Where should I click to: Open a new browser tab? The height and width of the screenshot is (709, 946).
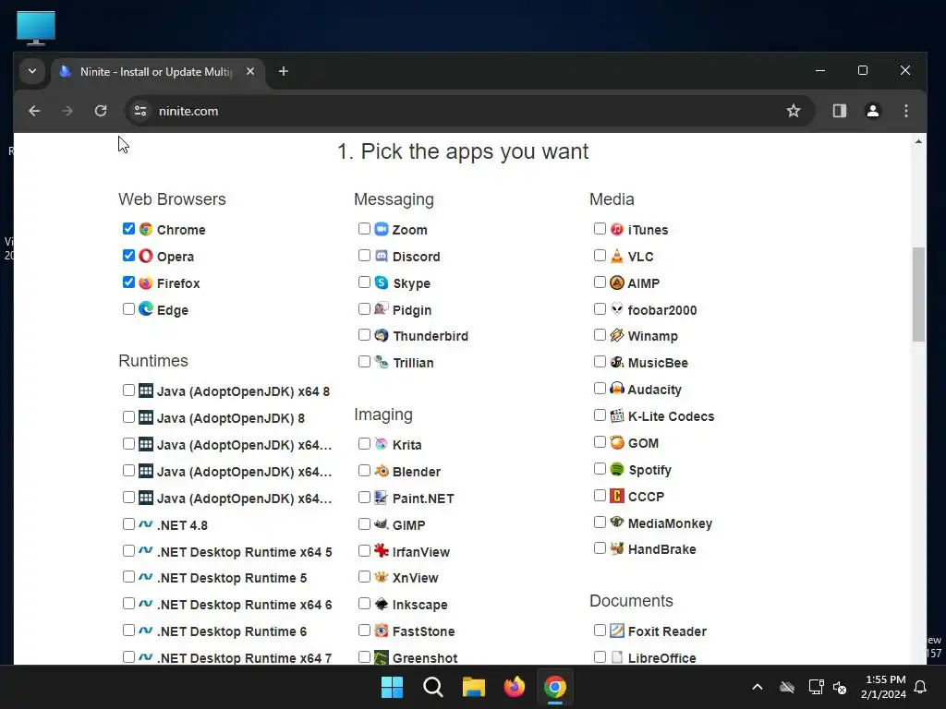tap(283, 72)
